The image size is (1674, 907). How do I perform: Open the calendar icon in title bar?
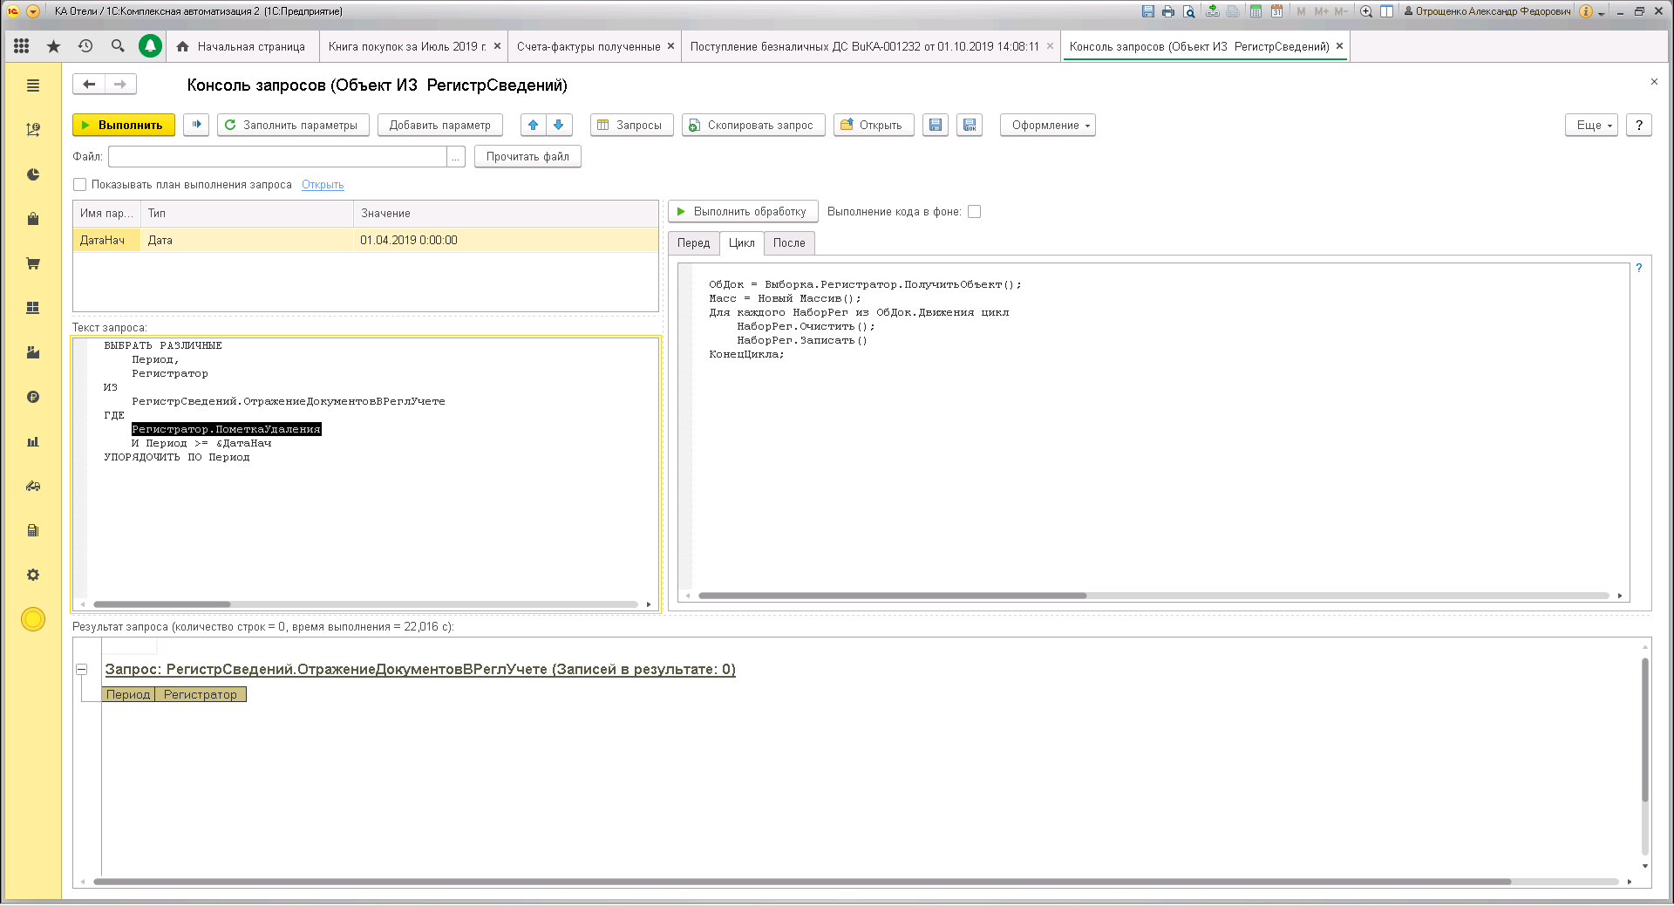pyautogui.click(x=1276, y=11)
